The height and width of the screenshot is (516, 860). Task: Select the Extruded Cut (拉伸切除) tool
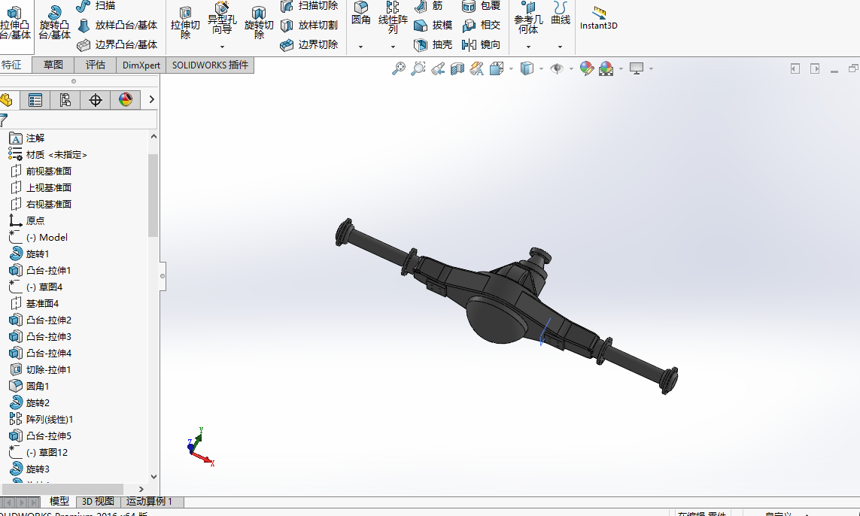click(x=185, y=22)
